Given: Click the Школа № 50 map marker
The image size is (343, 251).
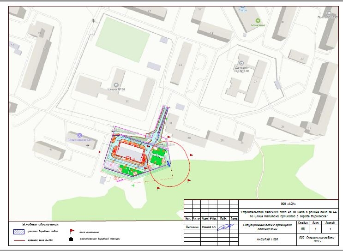Looking at the screenshot, I should [116, 84].
